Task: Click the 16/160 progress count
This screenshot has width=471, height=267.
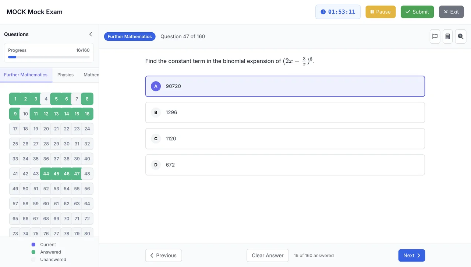Action: tap(83, 50)
